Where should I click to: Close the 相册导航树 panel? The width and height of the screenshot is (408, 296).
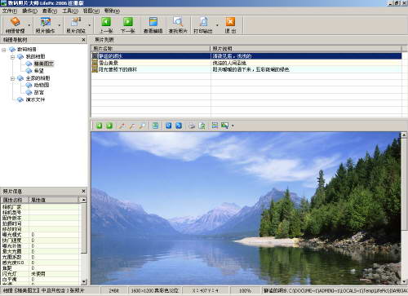click(83, 40)
